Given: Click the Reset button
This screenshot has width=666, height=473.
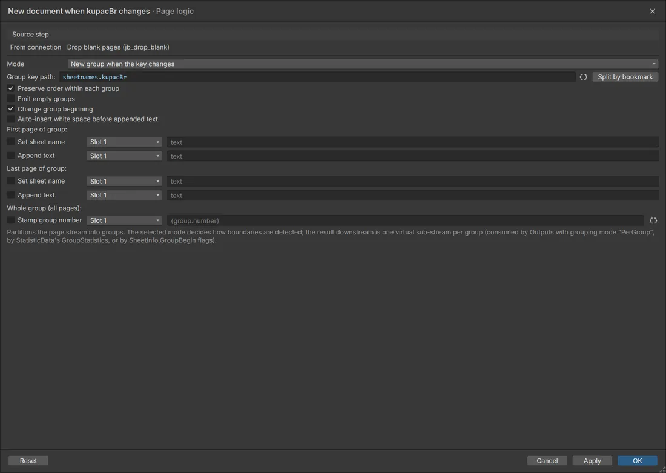Looking at the screenshot, I should (28, 461).
